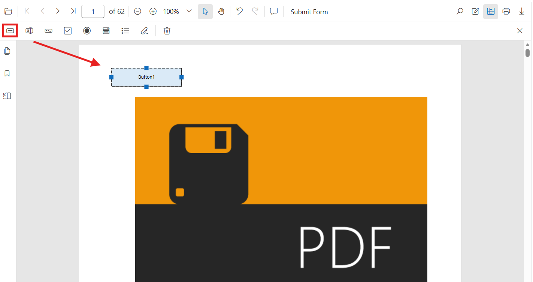Open the search text tool
Image resolution: width=533 pixels, height=282 pixels.
tap(460, 11)
